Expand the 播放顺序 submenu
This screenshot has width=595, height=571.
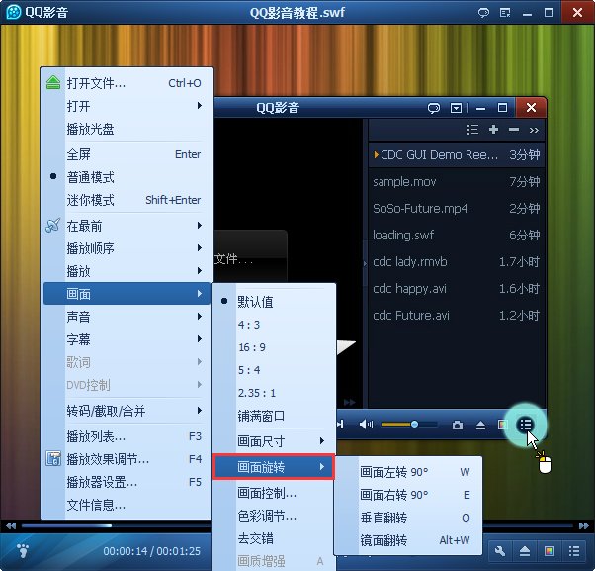[x=127, y=248]
